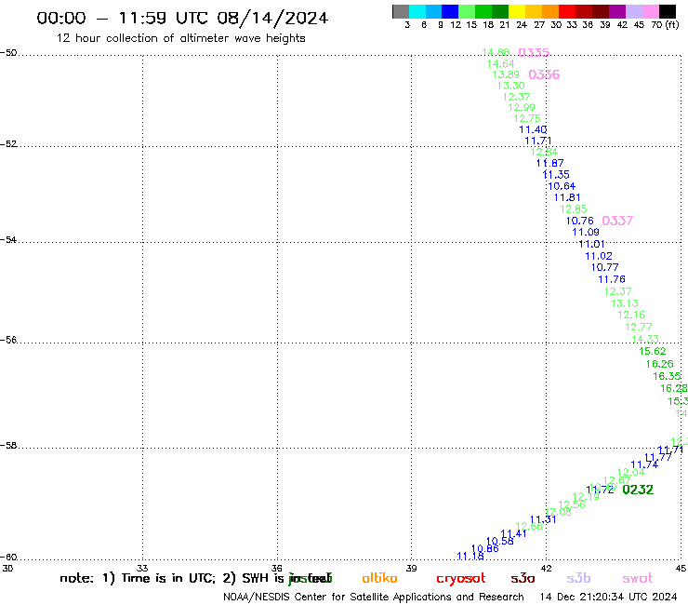Viewport: 688px width, 605px height.
Task: Click the wave height value 14.64
Action: [500, 64]
